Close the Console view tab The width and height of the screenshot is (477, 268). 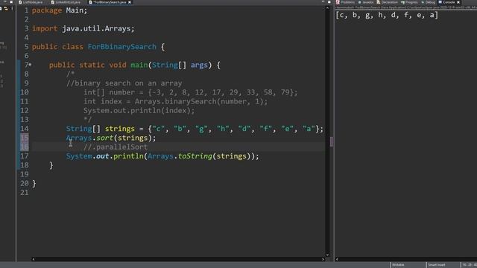458,2
